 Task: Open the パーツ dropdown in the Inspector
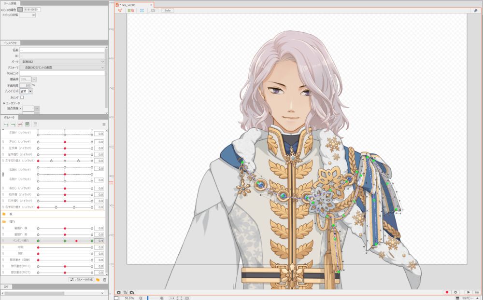62,62
